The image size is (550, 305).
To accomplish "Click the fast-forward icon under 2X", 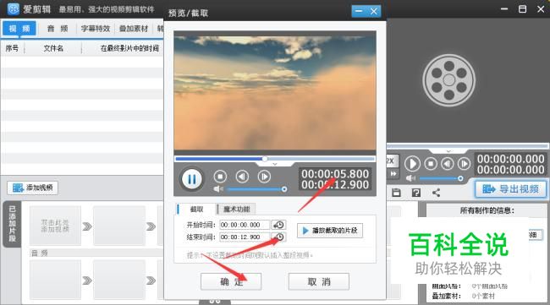I will click(393, 174).
